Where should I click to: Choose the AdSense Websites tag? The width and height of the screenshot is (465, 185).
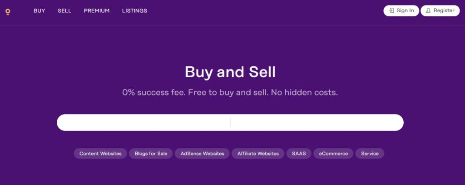[202, 154]
